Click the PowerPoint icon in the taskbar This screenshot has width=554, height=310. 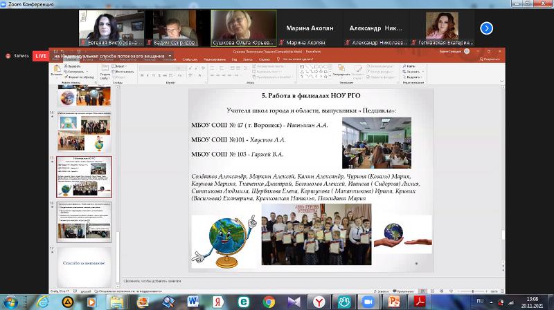click(395, 301)
